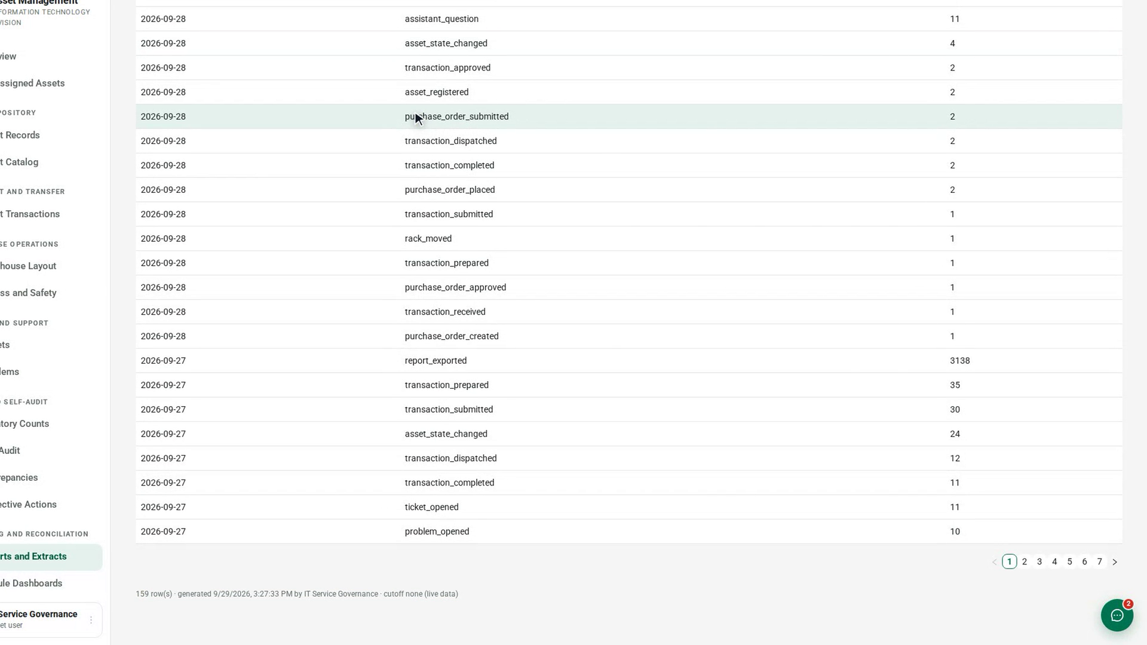Go to page 4 of results
Image resolution: width=1147 pixels, height=645 pixels.
[x=1054, y=562]
